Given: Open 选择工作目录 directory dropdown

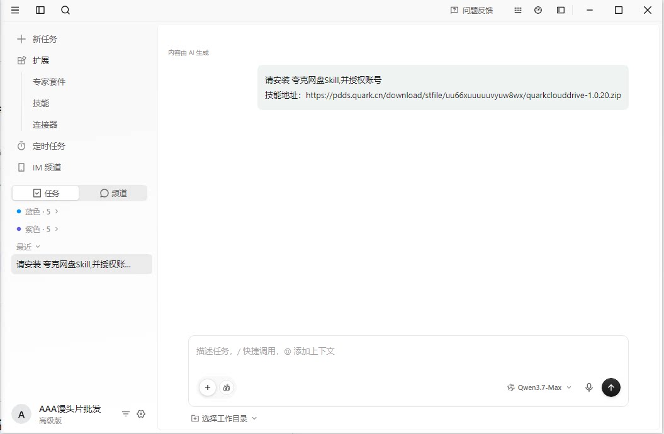Looking at the screenshot, I should 224,418.
